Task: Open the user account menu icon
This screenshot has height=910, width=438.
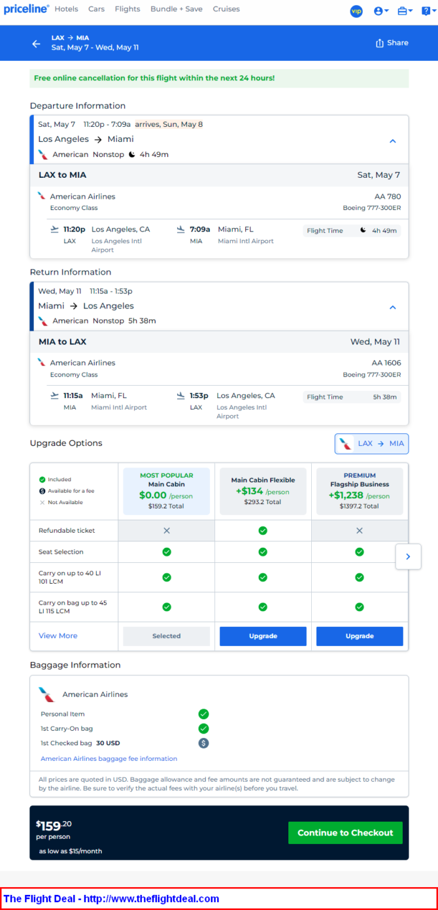Action: [x=380, y=11]
